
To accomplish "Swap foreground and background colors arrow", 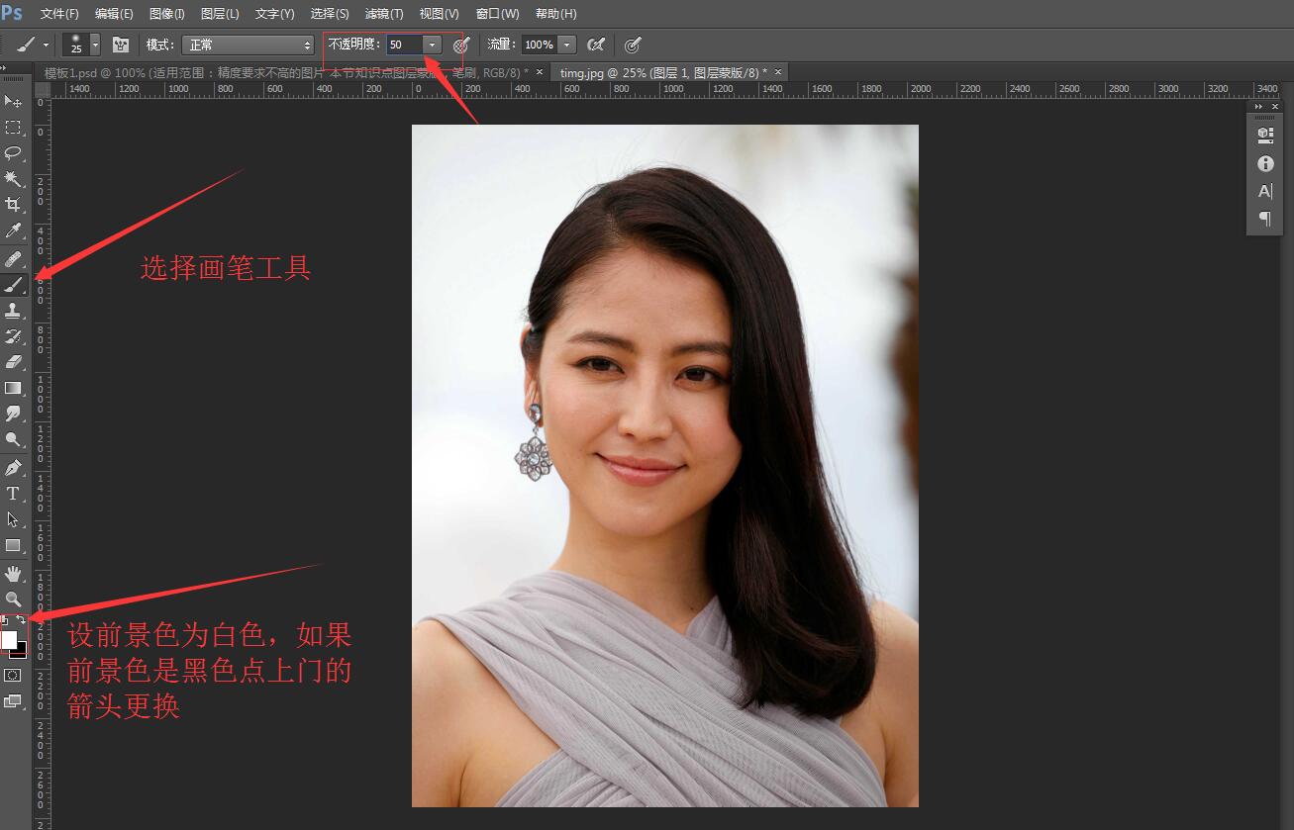I will [22, 619].
